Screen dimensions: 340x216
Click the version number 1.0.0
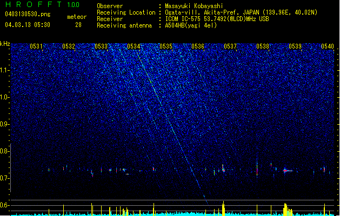(x=74, y=4)
